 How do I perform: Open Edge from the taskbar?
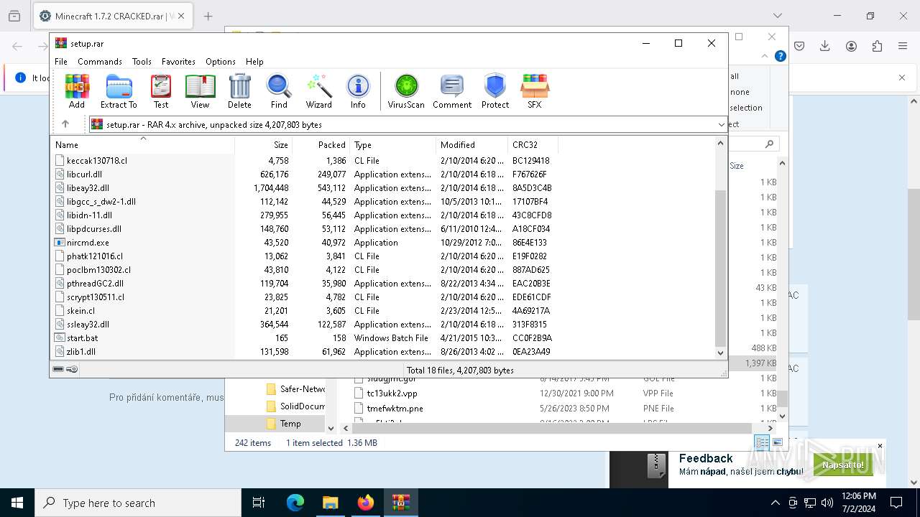295,503
